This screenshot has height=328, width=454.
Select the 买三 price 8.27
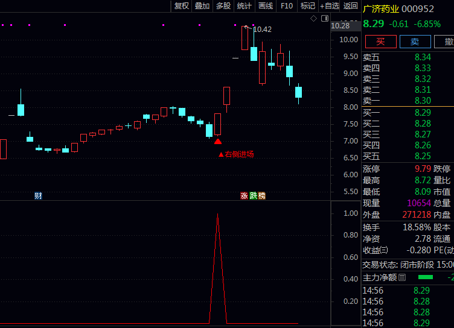tap(423, 134)
